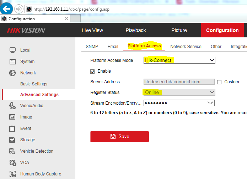Uncheck the Enable checkbox

(x=93, y=71)
